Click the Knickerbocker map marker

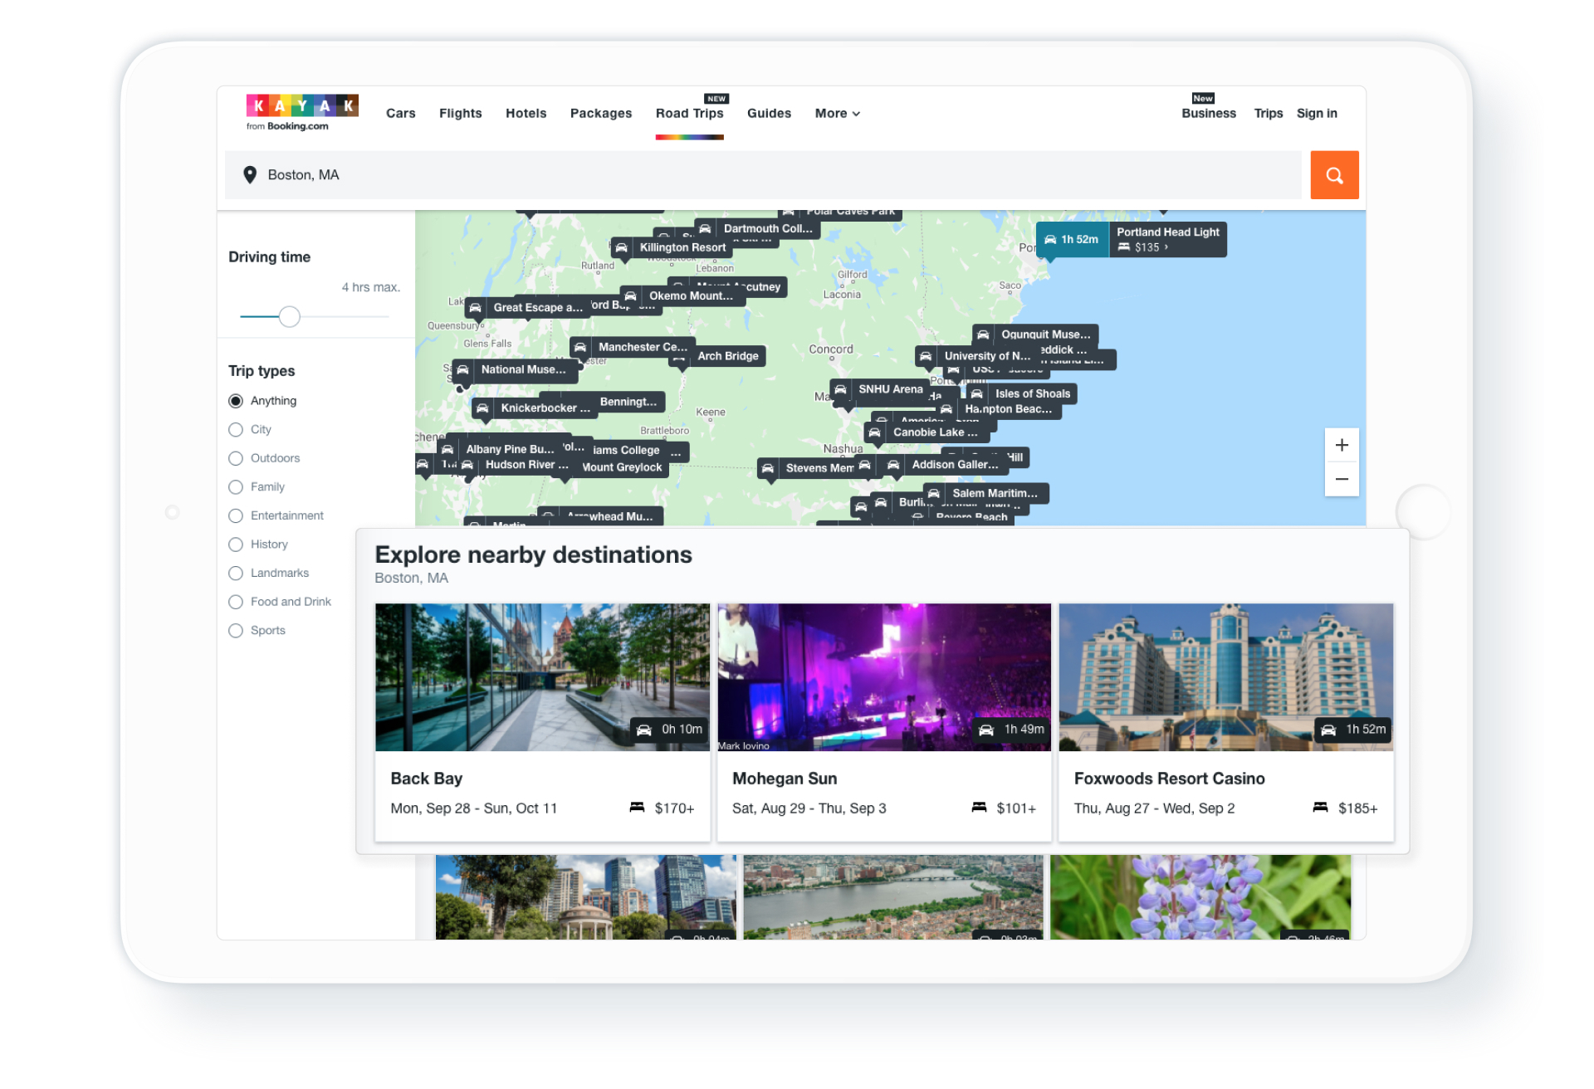tap(535, 408)
